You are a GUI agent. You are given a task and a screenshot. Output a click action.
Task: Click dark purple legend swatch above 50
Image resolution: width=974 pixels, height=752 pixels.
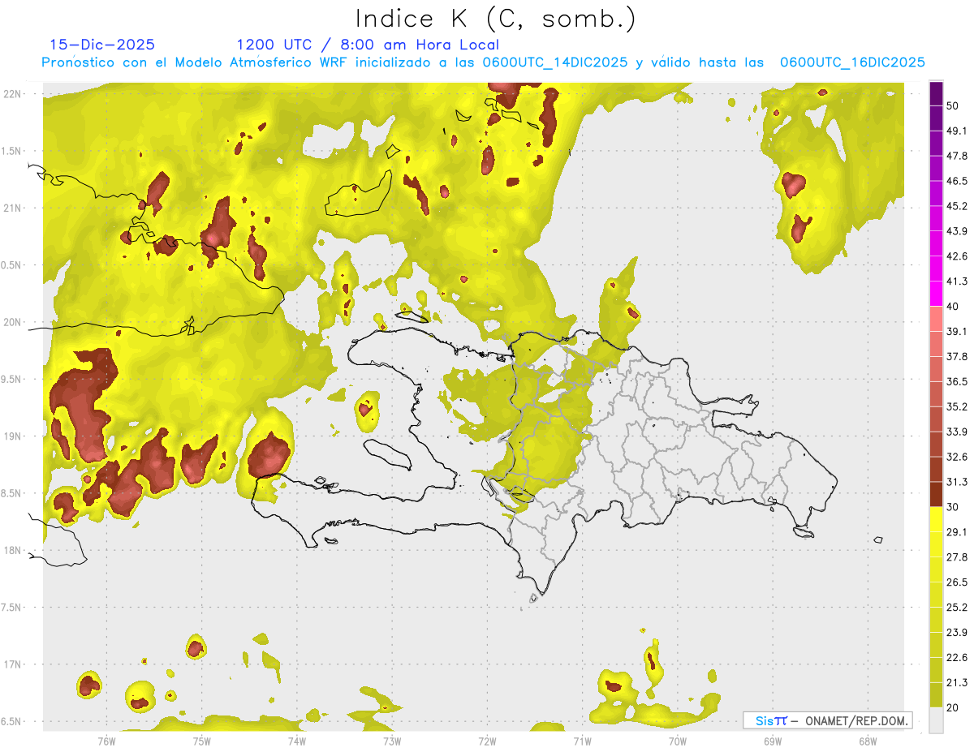point(936,93)
